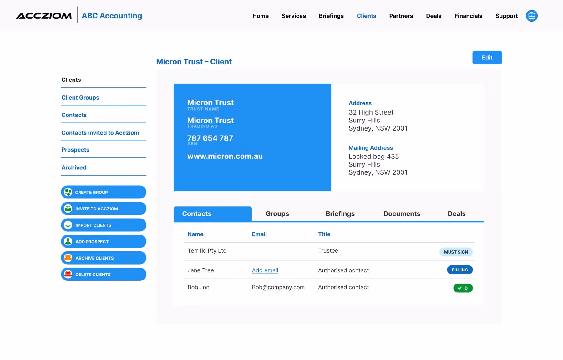563x360 pixels.
Task: Click the Email column header
Action: point(259,234)
